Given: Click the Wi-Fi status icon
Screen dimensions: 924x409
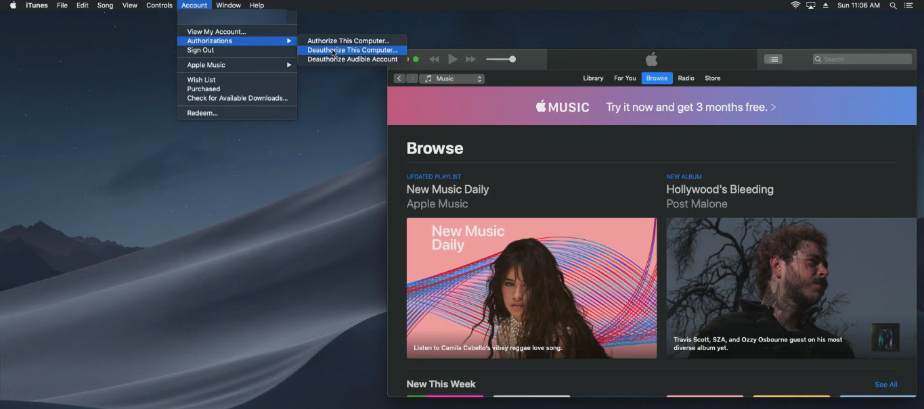Looking at the screenshot, I should pyautogui.click(x=795, y=5).
